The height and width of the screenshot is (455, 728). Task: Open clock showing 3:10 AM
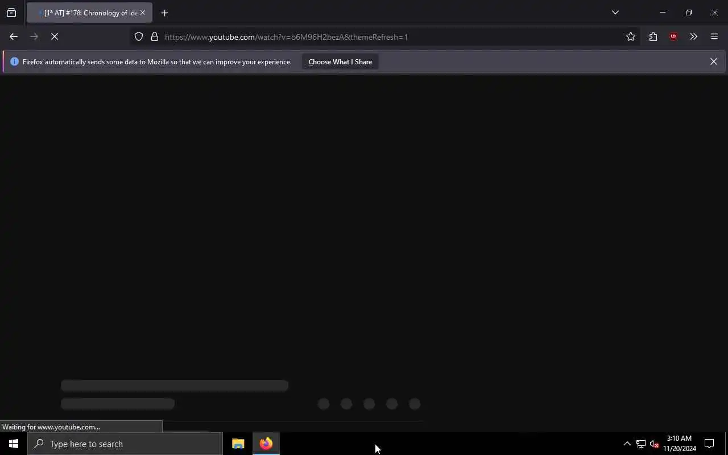tap(680, 444)
